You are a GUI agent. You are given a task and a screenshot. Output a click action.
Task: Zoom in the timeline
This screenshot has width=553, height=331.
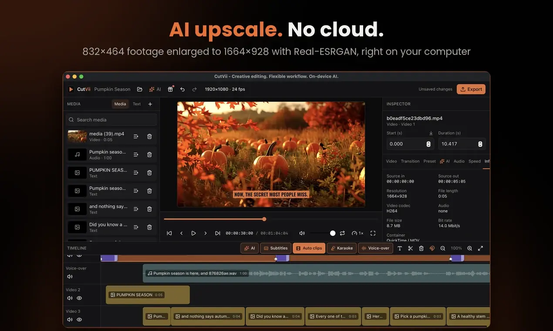(x=470, y=248)
